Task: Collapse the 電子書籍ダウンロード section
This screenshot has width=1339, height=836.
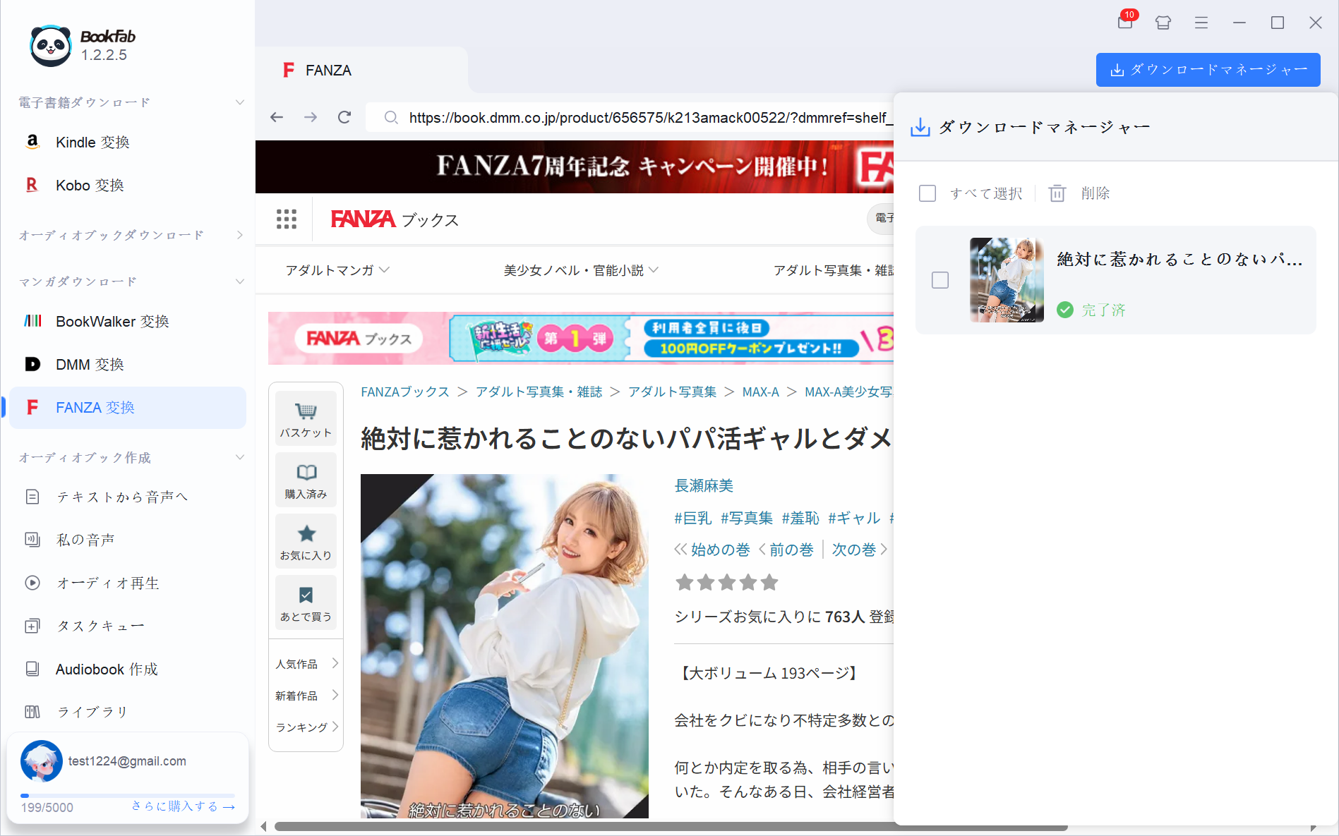Action: coord(240,102)
